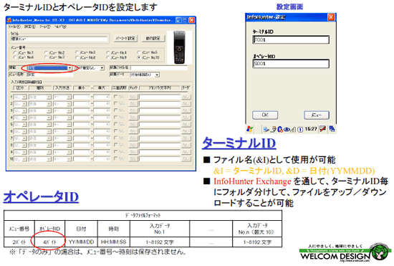Open the ツール menu in menu bar
This screenshot has width=394, height=266.
click(44, 27)
